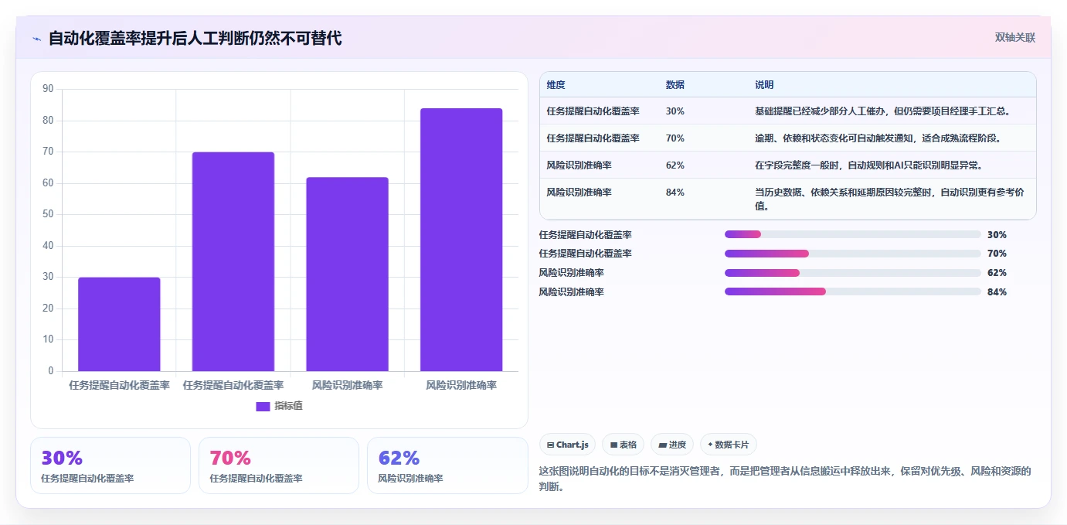Image resolution: width=1067 pixels, height=525 pixels.
Task: Click the 维度 table column header
Action: click(x=556, y=85)
